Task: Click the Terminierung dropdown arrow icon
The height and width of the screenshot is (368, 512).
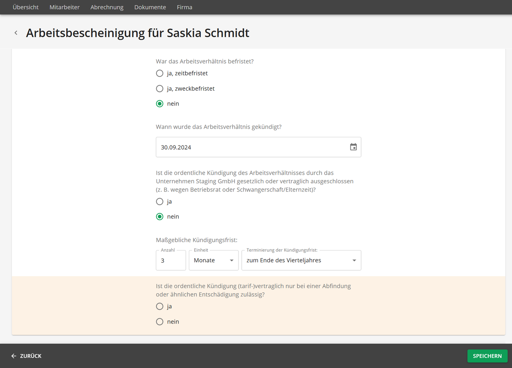Action: (x=354, y=261)
